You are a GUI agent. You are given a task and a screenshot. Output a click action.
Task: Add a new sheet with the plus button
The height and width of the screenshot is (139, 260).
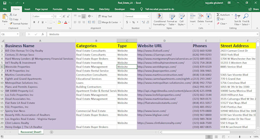click(52, 132)
